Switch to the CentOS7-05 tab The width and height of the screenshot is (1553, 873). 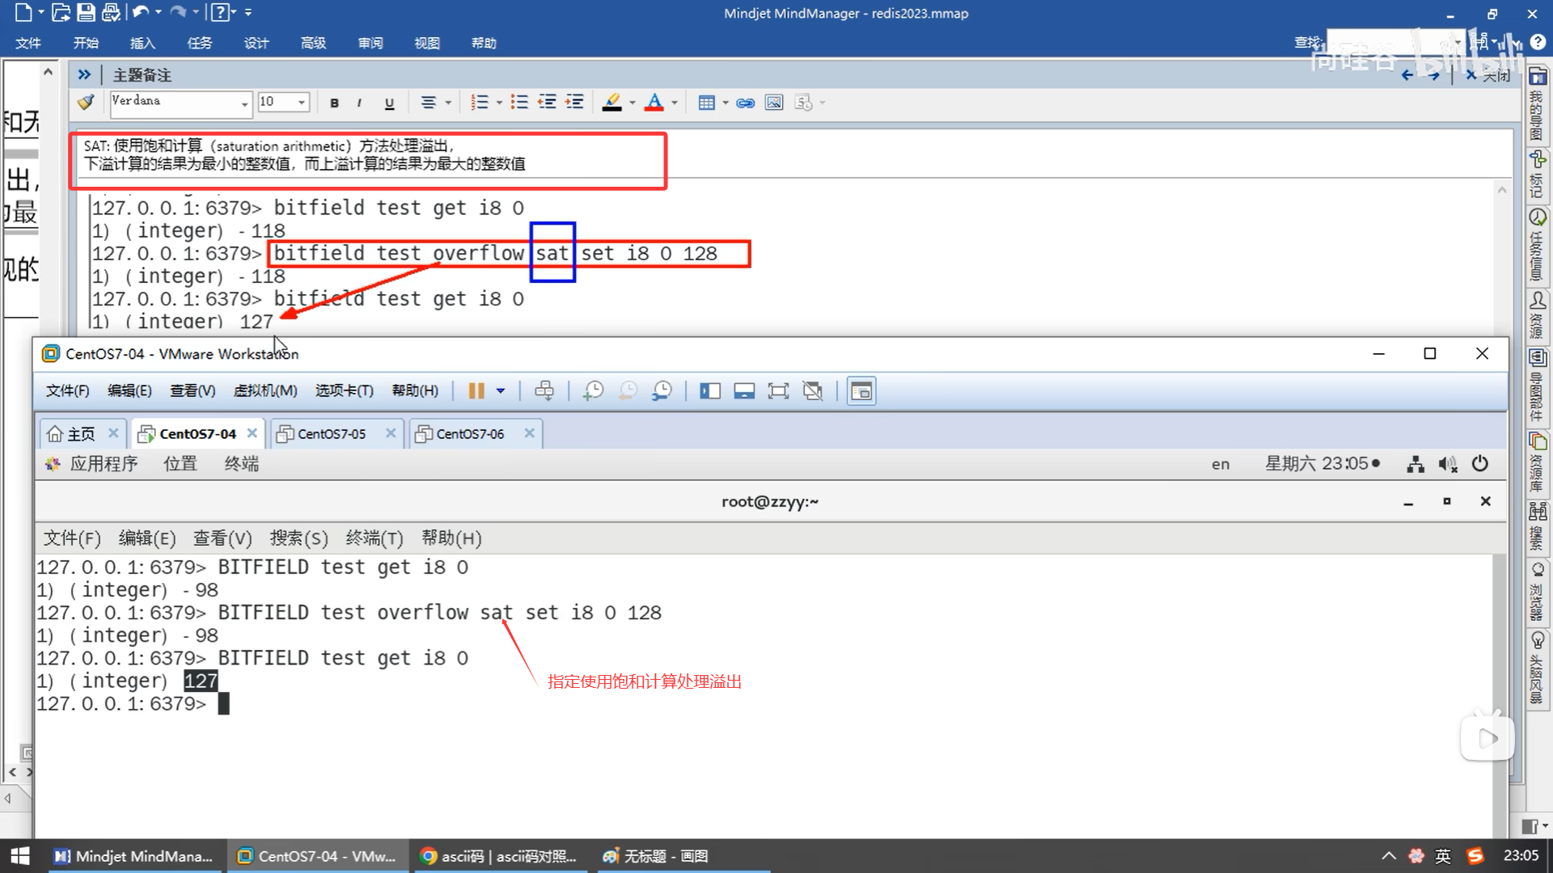331,434
